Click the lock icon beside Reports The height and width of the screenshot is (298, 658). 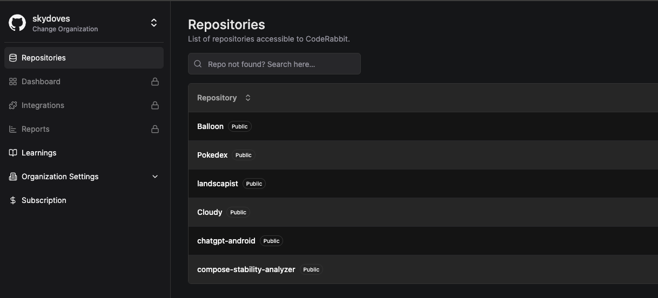coord(155,129)
